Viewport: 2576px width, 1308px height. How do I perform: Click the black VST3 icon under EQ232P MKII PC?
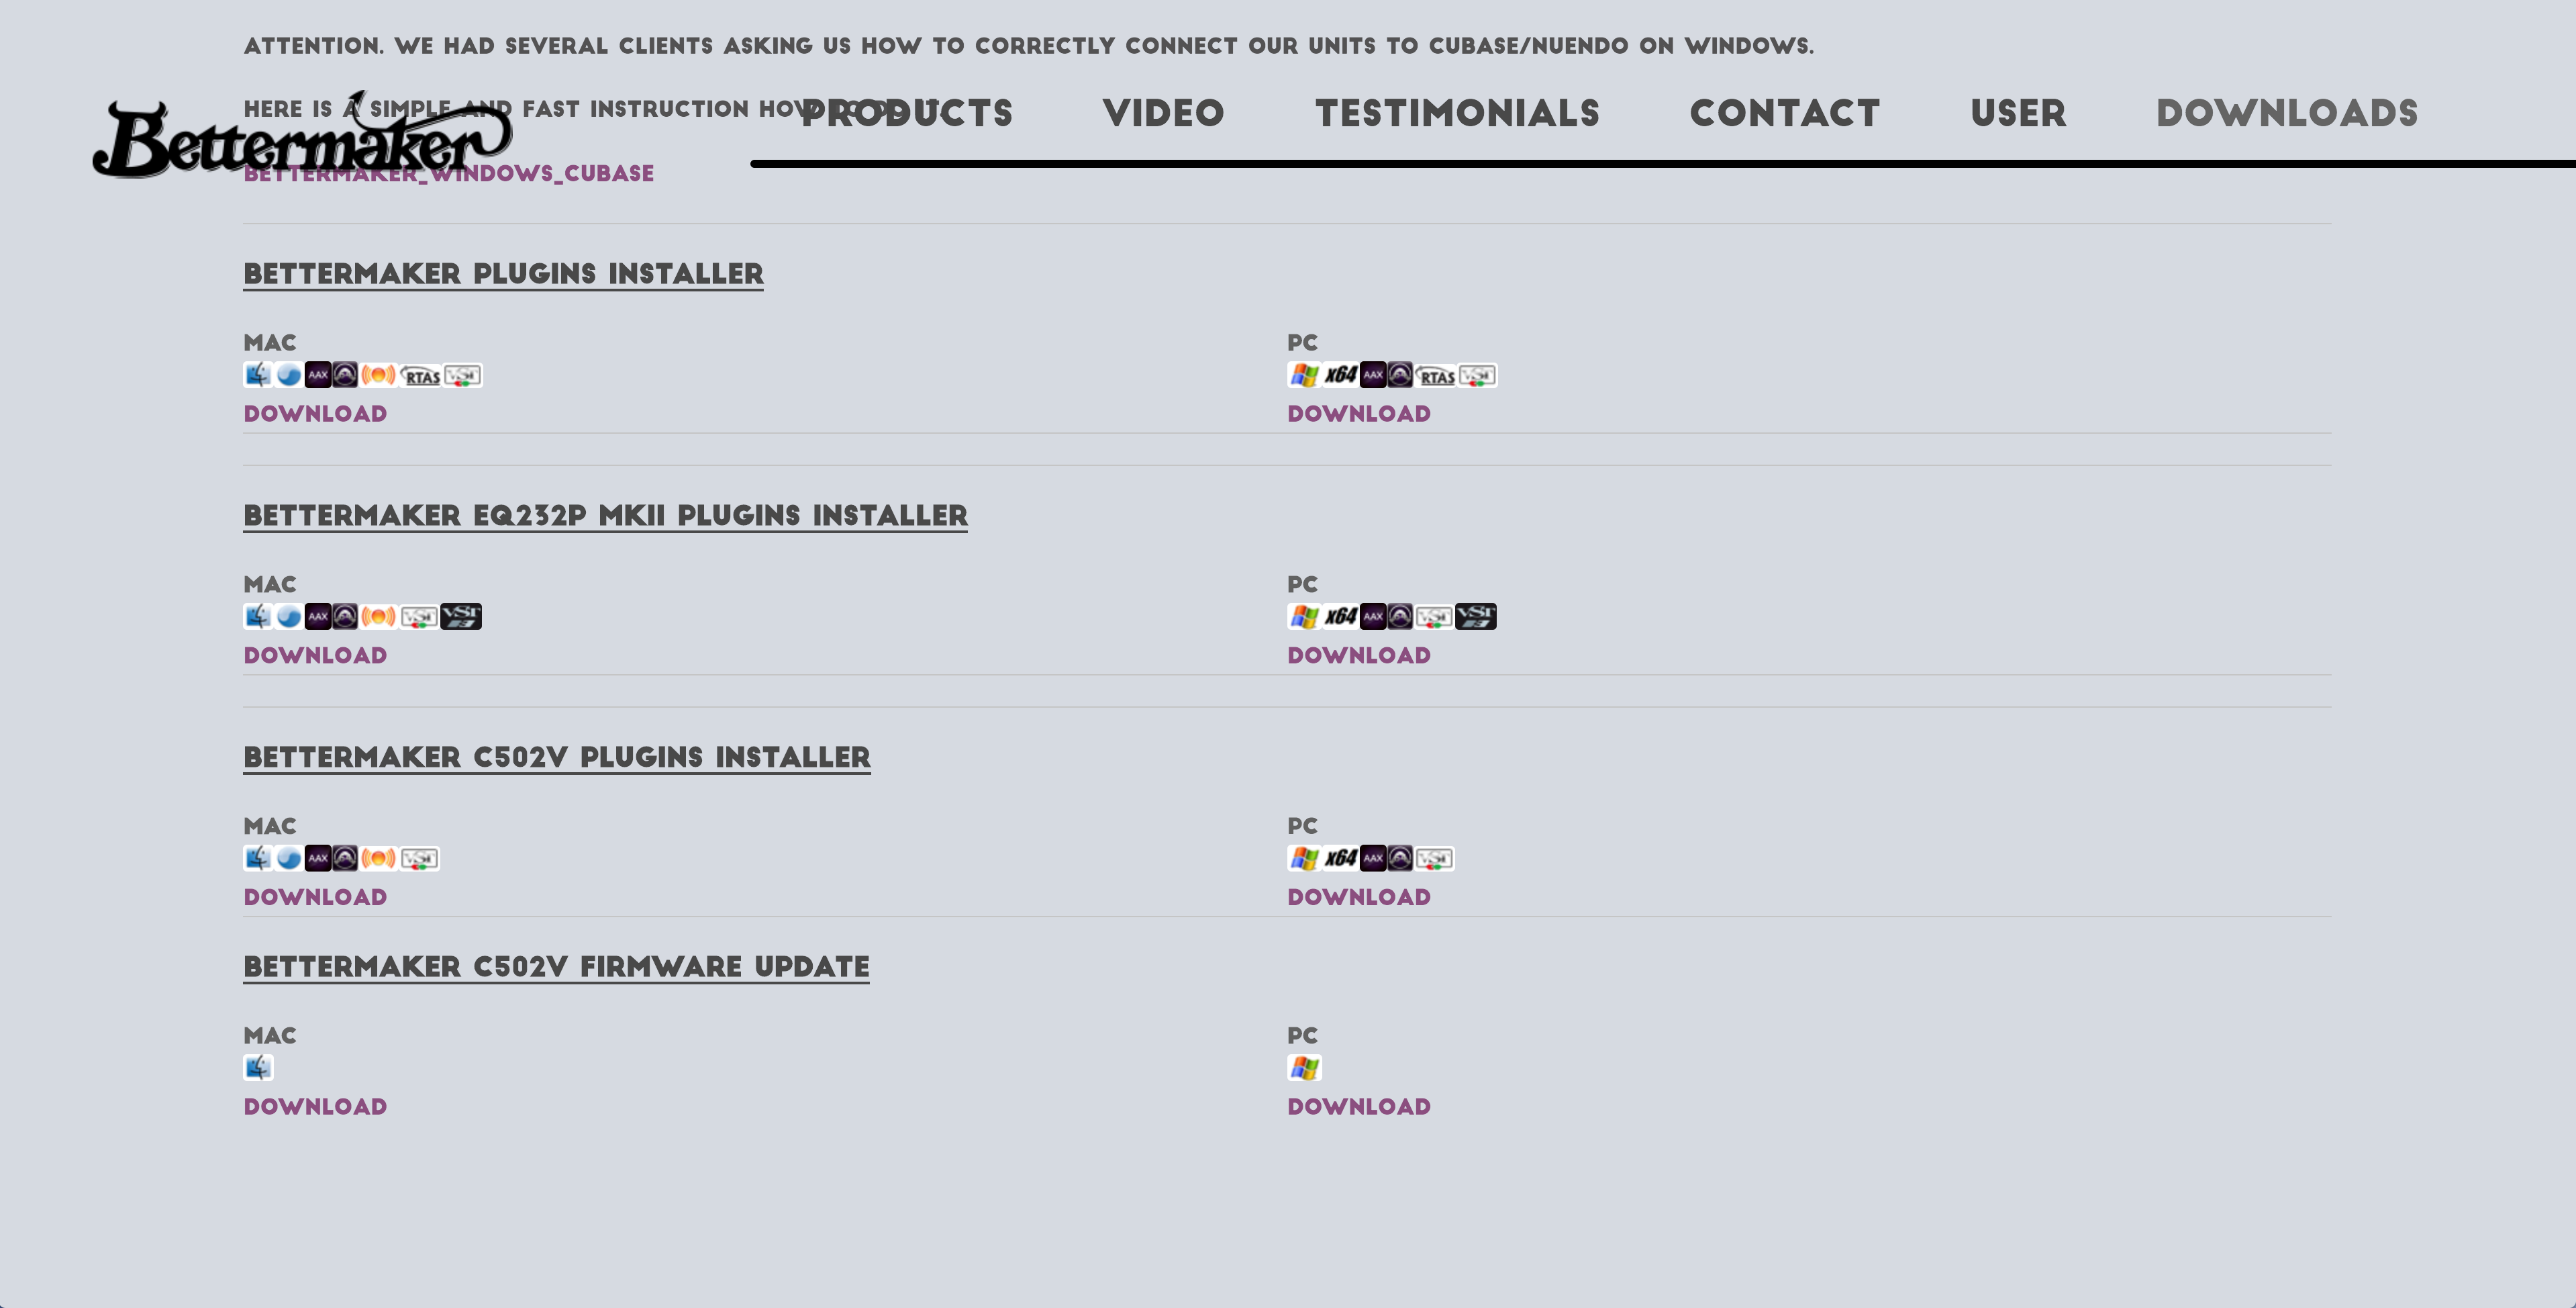(x=1476, y=616)
